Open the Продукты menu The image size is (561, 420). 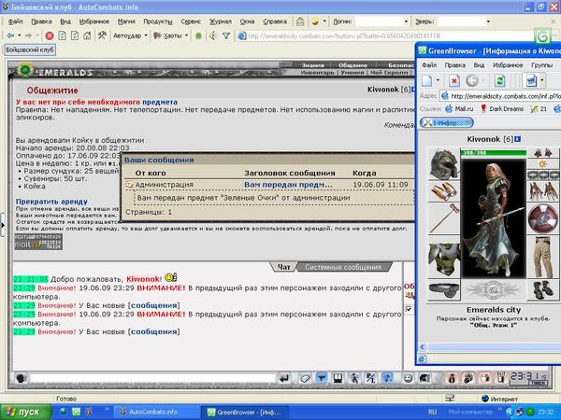(x=158, y=21)
